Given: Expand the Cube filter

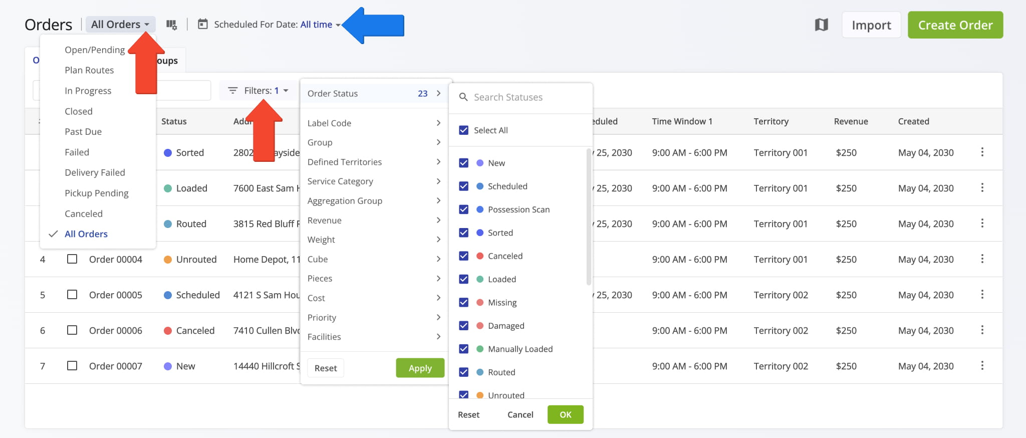Looking at the screenshot, I should (x=374, y=259).
